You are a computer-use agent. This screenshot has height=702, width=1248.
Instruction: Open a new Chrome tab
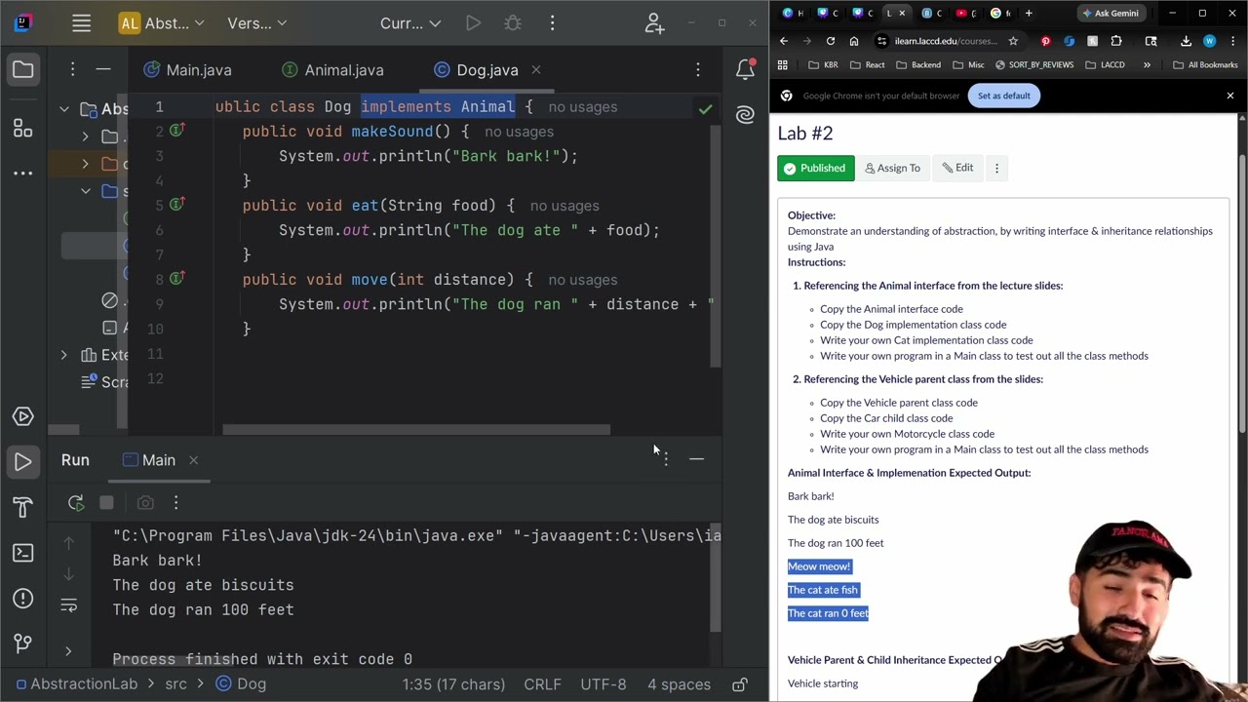(x=1029, y=13)
